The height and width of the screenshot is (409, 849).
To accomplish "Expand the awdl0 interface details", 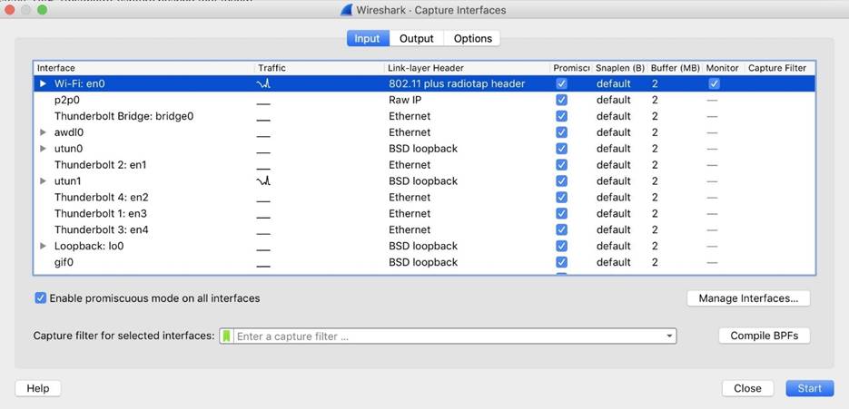I will pyautogui.click(x=43, y=132).
